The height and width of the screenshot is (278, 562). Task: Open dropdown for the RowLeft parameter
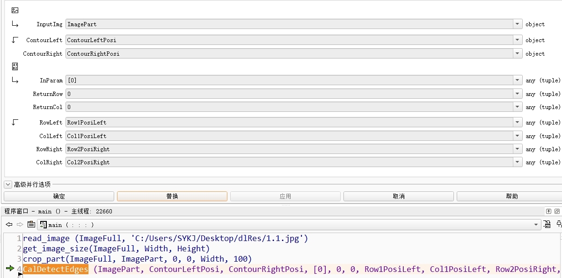pyautogui.click(x=518, y=123)
